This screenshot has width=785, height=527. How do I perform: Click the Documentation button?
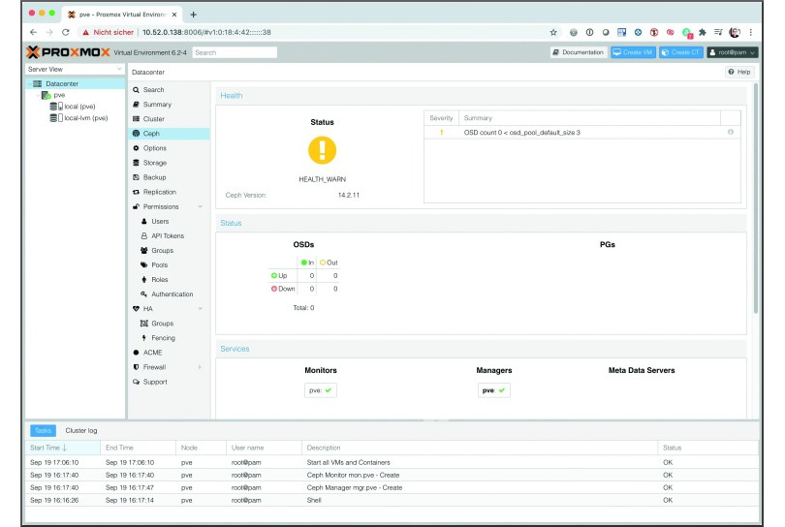pyautogui.click(x=579, y=52)
